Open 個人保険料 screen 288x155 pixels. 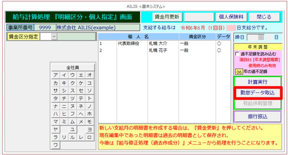point(231,17)
